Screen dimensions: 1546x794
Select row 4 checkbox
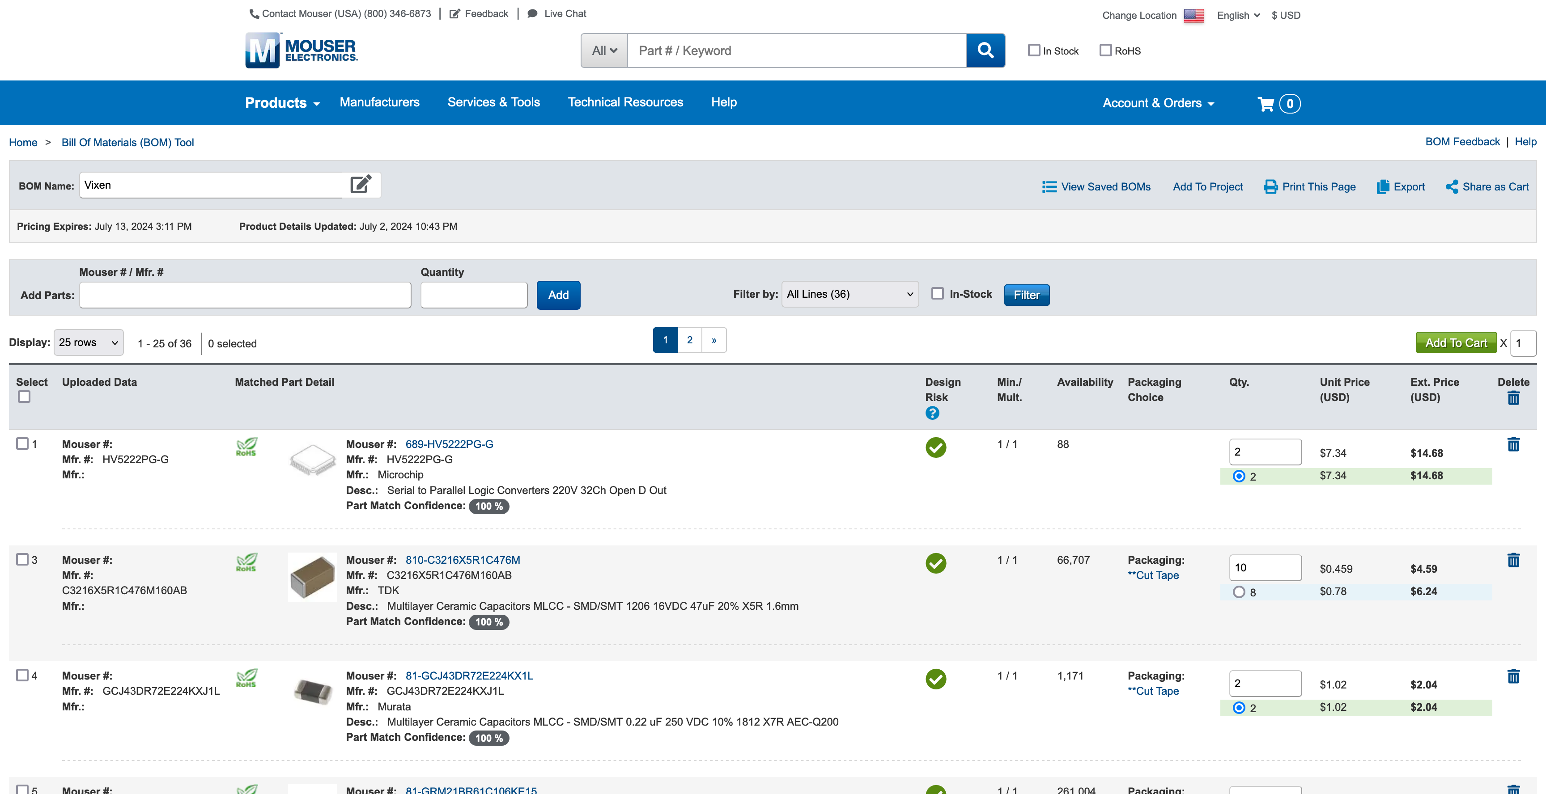[22, 675]
